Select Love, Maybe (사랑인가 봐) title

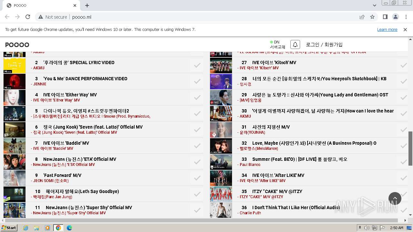(x=314, y=143)
